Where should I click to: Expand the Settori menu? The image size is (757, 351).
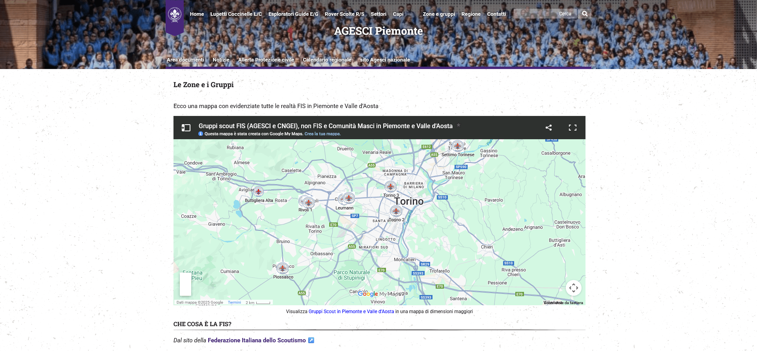tap(378, 14)
